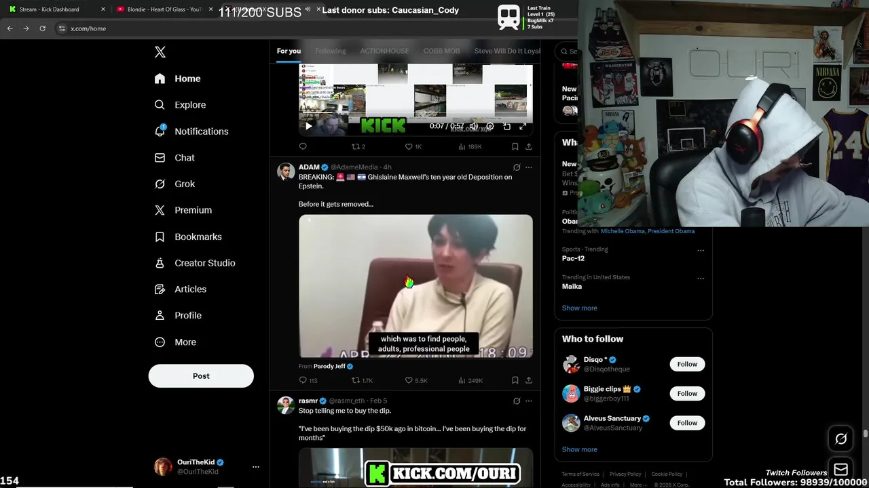Screen dimensions: 869x488
Task: Toggle picture-in-picture on Kick clip video
Action: 506,126
